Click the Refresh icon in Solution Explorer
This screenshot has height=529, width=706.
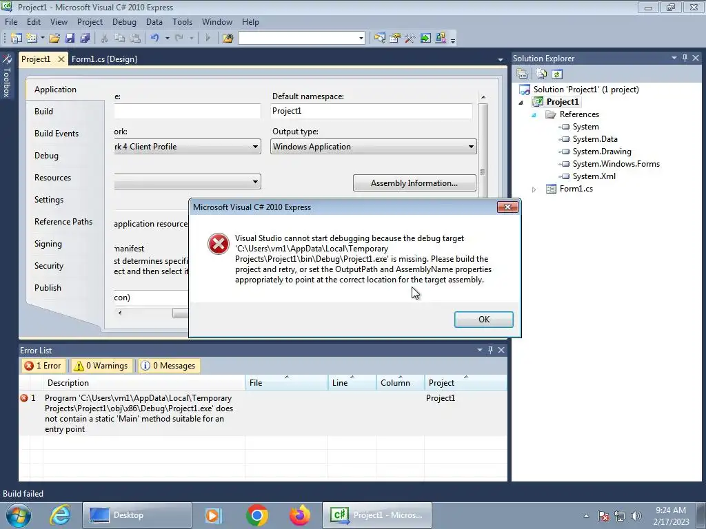pyautogui.click(x=557, y=74)
